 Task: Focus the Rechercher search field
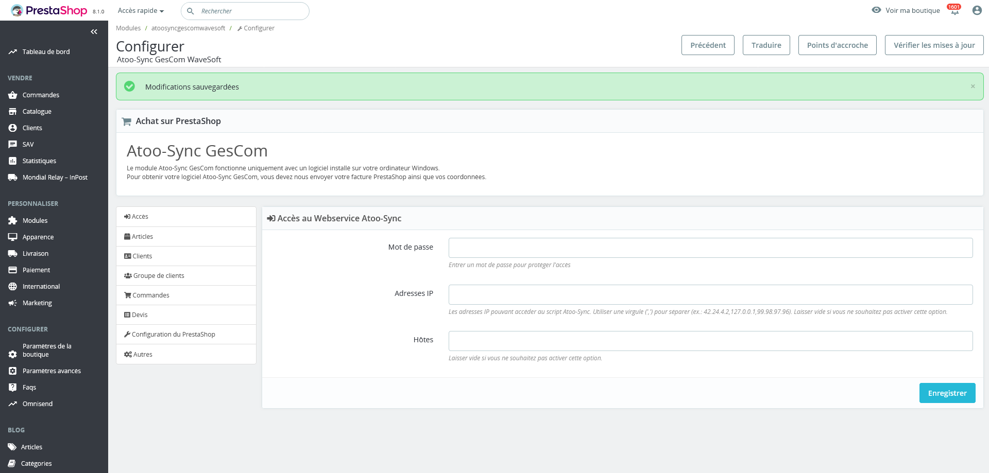tap(245, 11)
